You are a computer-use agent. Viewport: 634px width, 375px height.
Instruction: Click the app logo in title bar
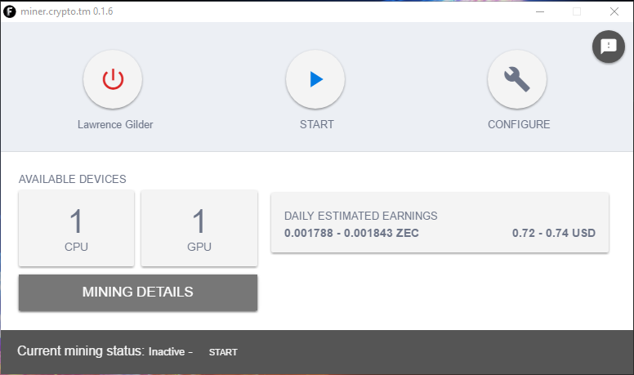(10, 11)
